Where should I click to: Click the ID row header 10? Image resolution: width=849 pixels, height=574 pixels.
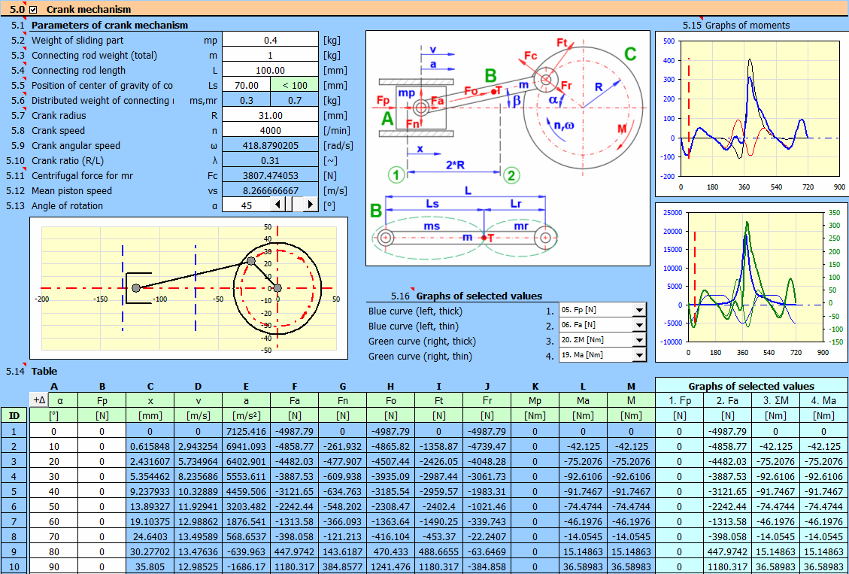point(15,567)
